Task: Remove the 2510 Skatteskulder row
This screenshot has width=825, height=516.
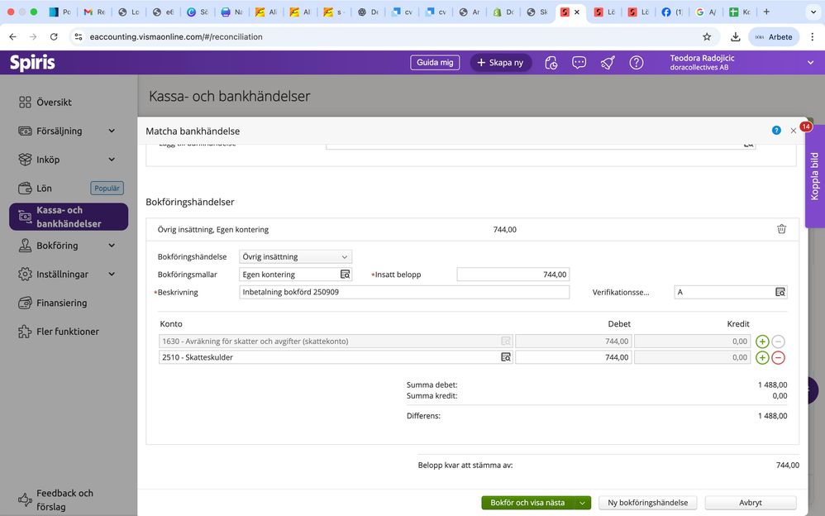Action: click(x=778, y=357)
